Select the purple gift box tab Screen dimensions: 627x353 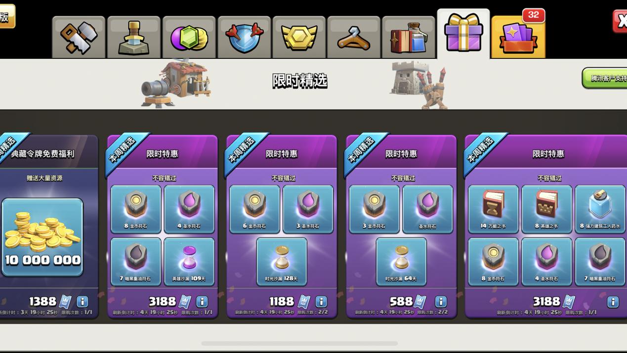pyautogui.click(x=463, y=34)
